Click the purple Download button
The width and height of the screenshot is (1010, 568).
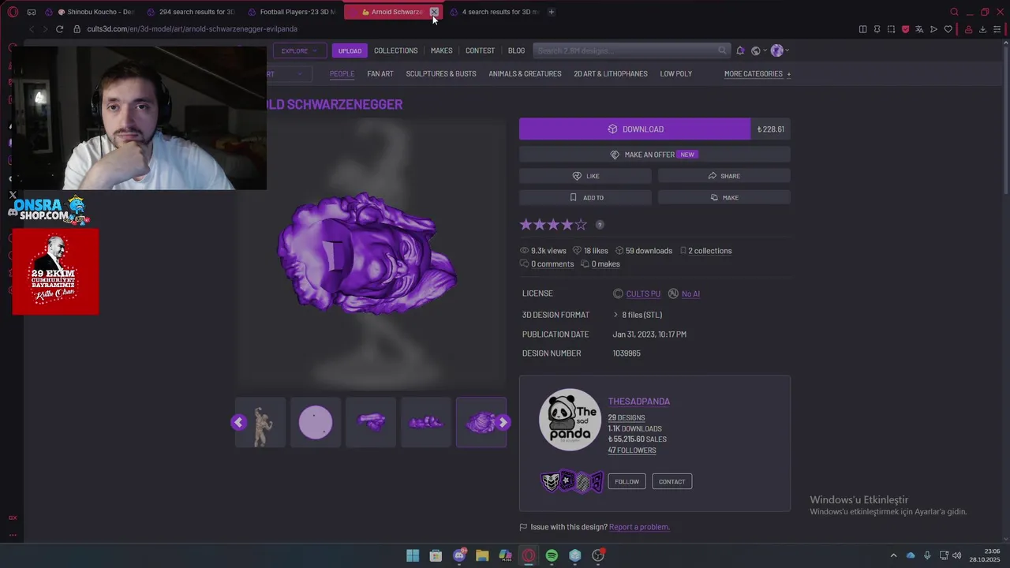coord(634,129)
